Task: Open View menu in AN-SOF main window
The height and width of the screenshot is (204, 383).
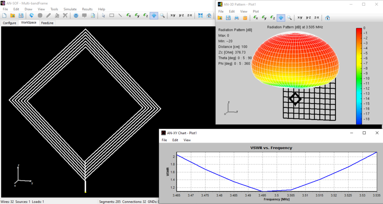Action: click(41, 9)
